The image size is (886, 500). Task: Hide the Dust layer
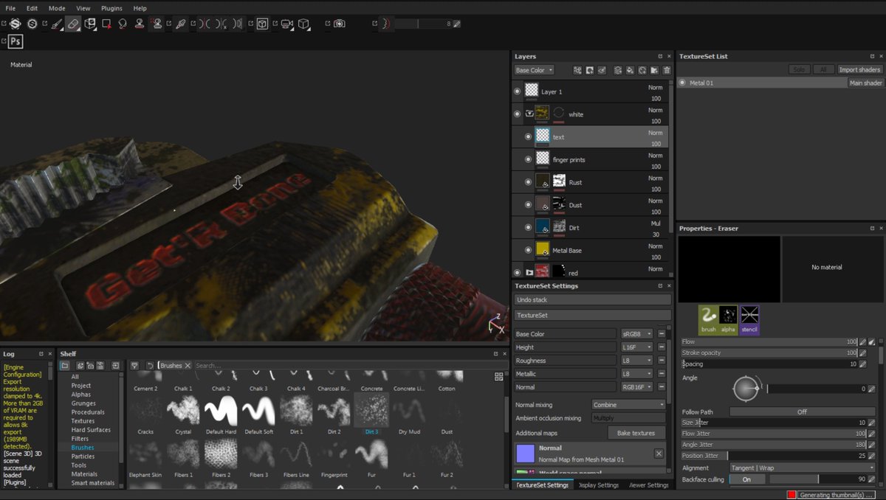click(x=528, y=205)
